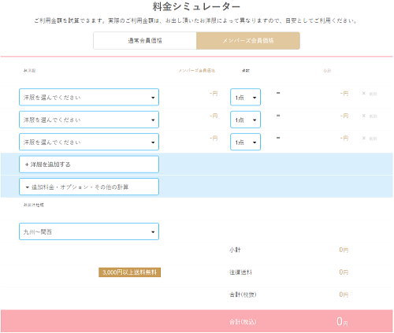Open third row 1点 quantity dropdown
Viewport: 394px width, 333px height.
pos(245,142)
